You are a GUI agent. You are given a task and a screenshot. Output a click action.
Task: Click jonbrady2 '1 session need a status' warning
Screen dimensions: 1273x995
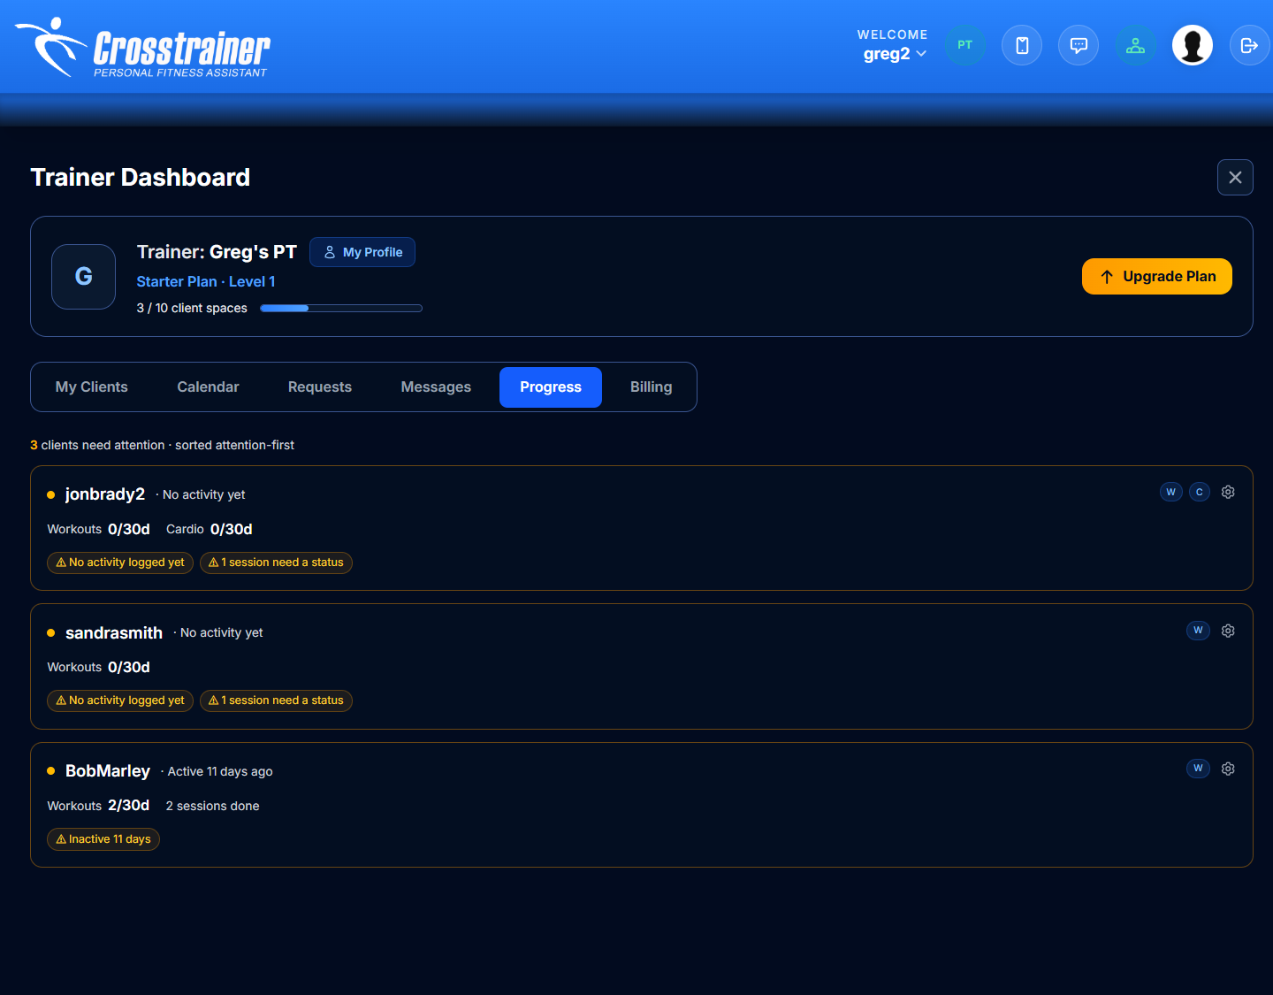[276, 563]
